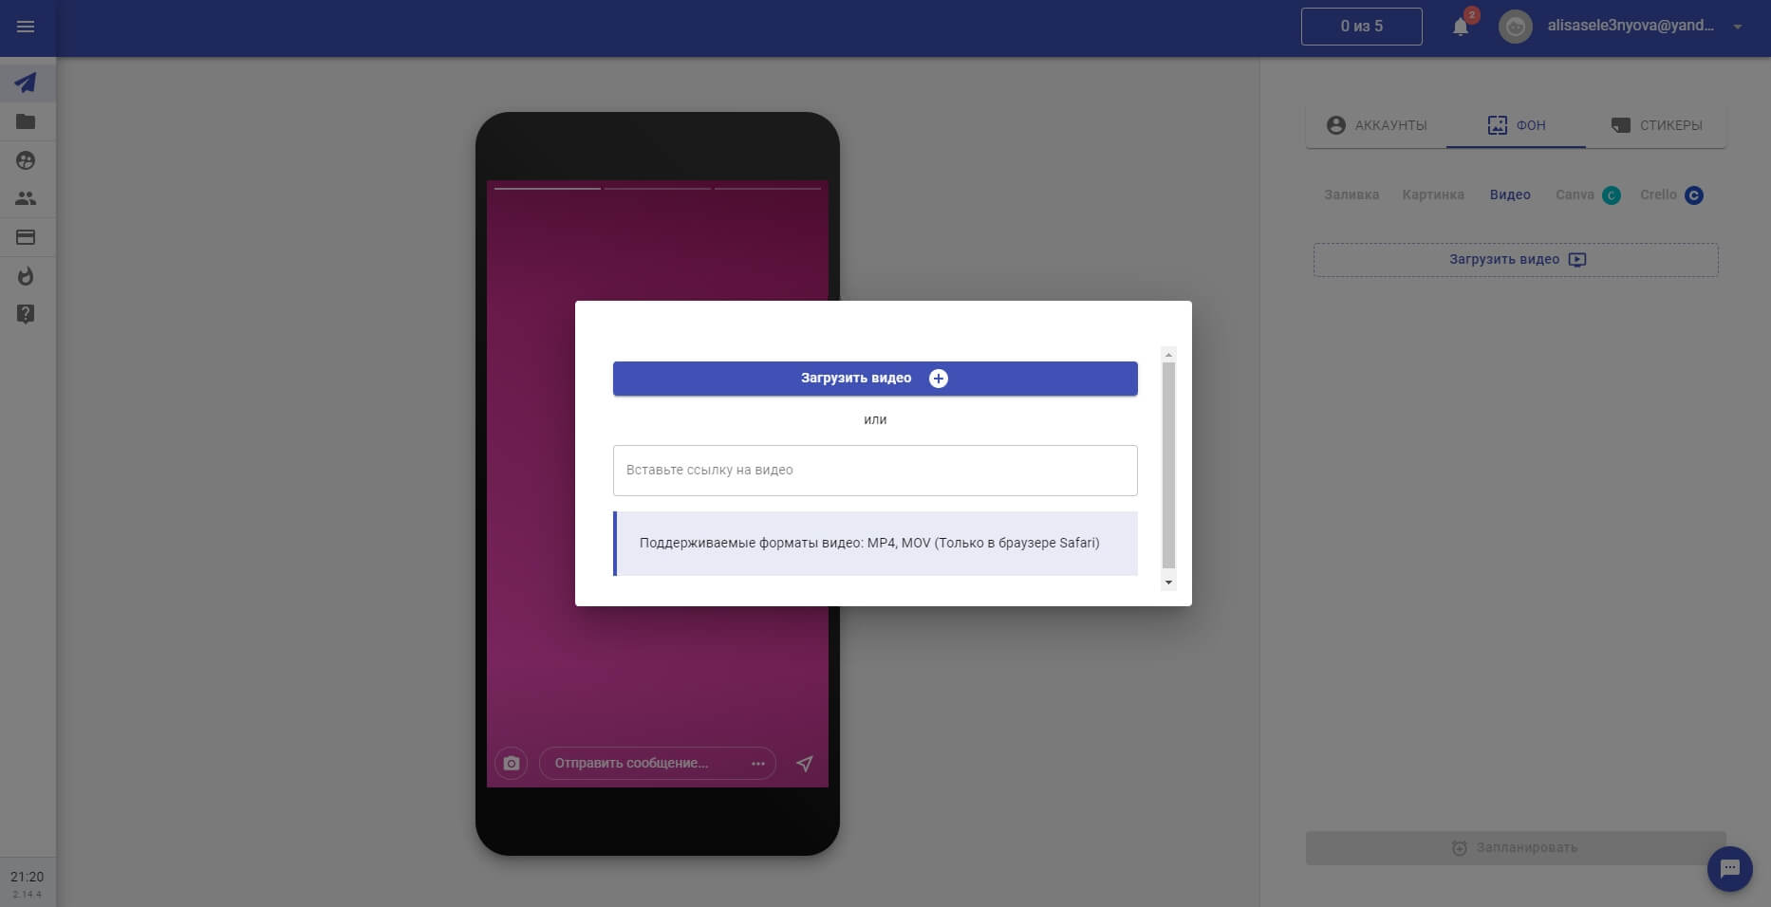
Task: Open notifications bell
Action: (x=1461, y=27)
